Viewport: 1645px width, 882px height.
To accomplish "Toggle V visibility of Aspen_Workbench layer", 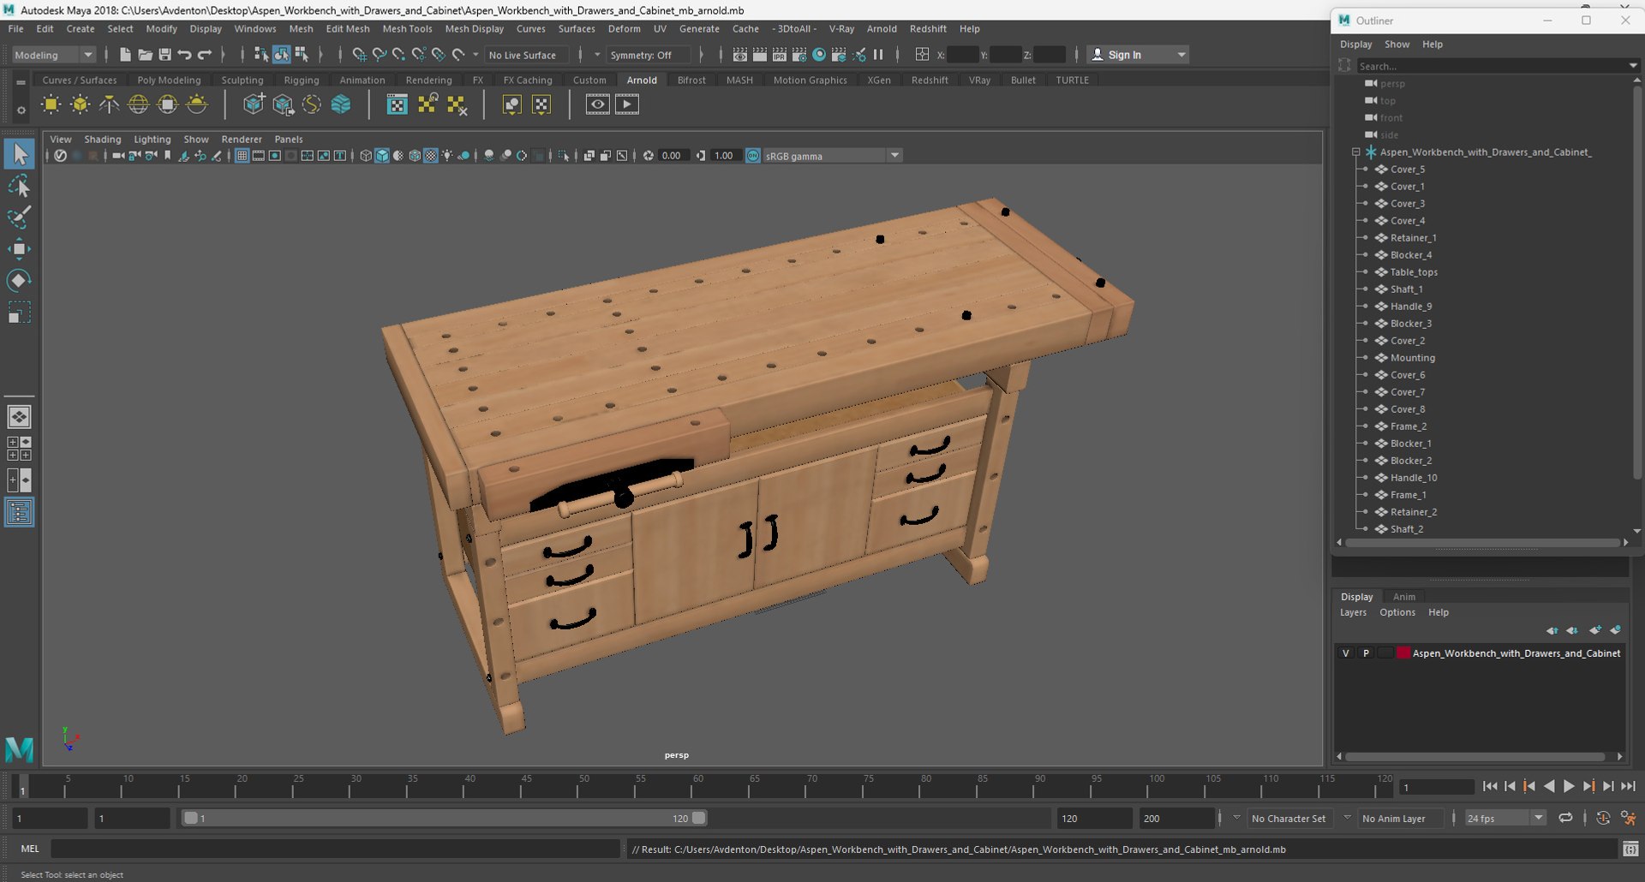I will pyautogui.click(x=1345, y=653).
